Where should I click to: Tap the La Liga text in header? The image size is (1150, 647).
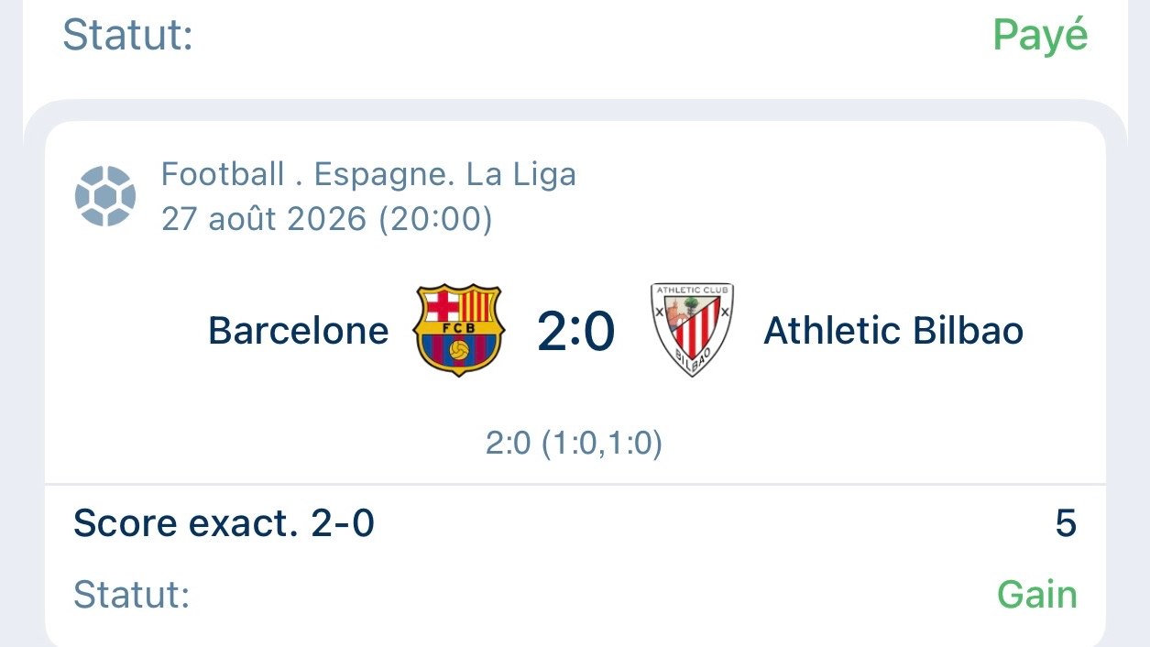521,174
